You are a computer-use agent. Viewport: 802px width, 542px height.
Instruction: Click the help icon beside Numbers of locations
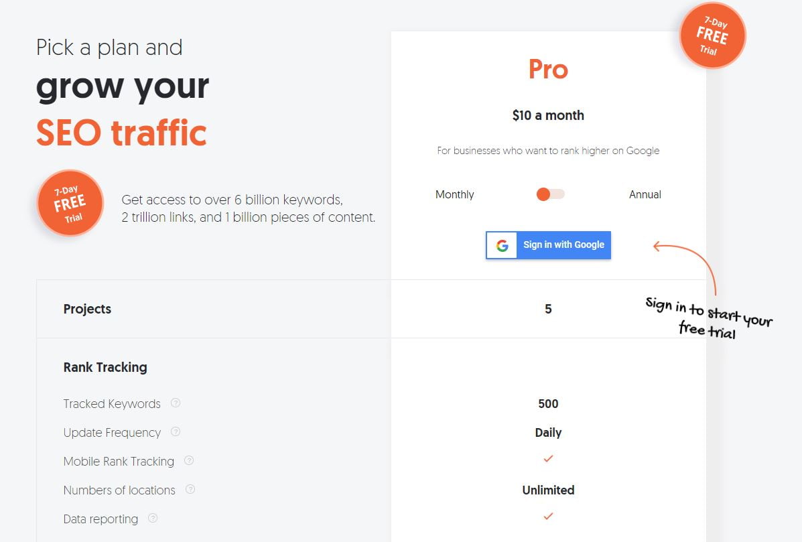point(190,489)
